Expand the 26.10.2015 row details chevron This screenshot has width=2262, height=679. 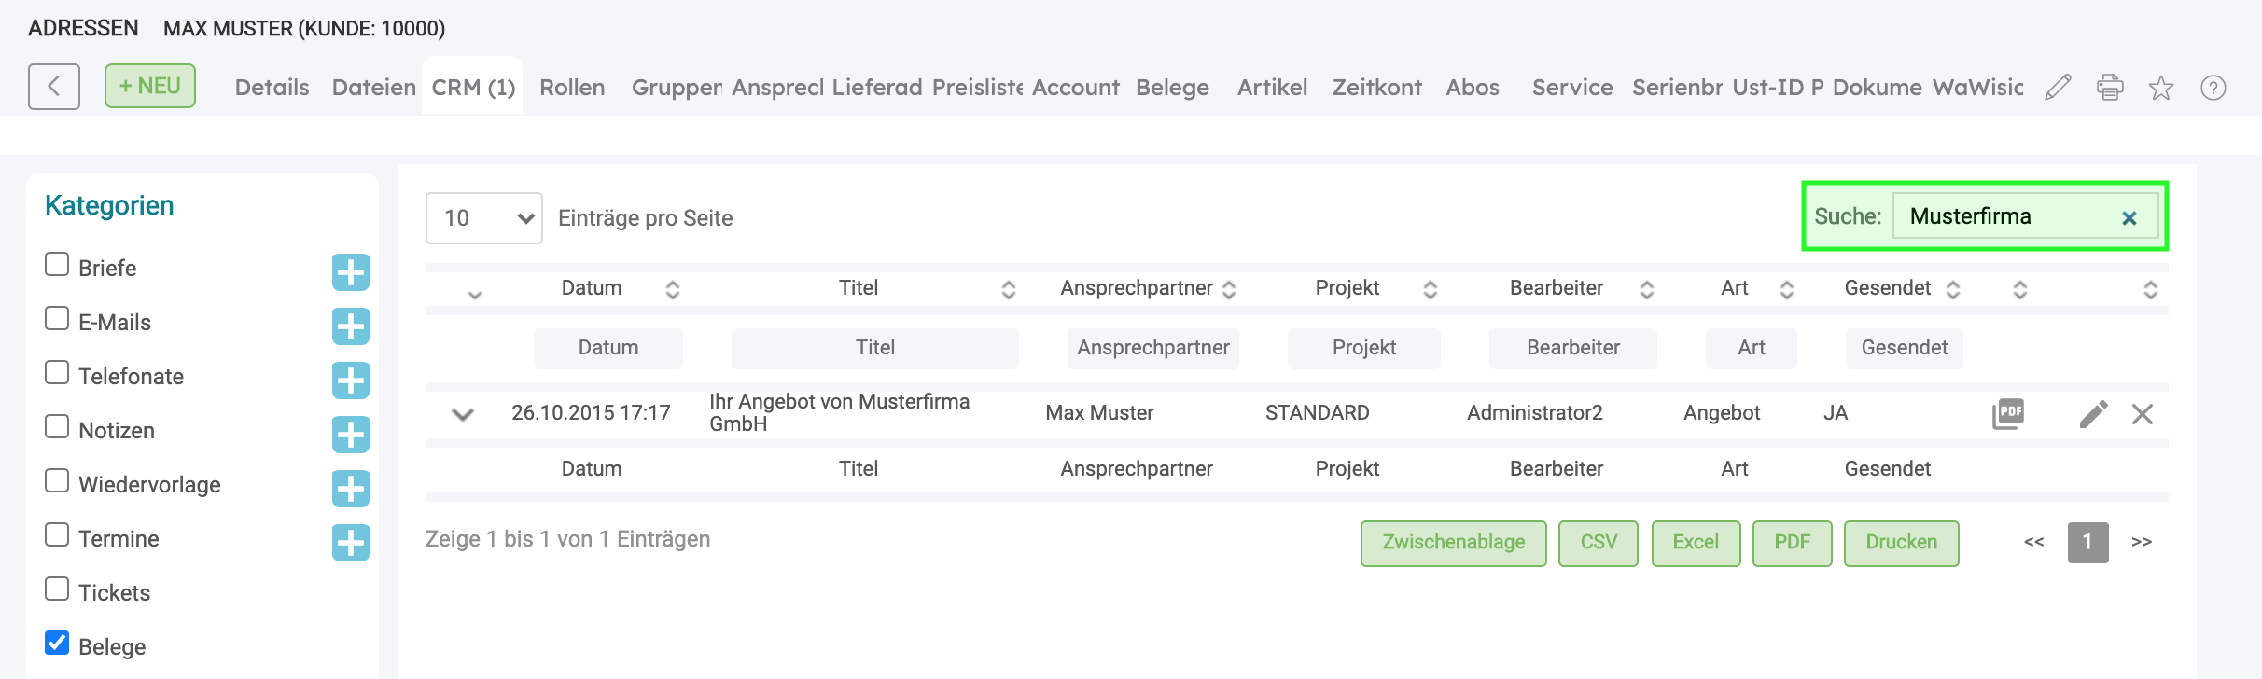point(463,414)
